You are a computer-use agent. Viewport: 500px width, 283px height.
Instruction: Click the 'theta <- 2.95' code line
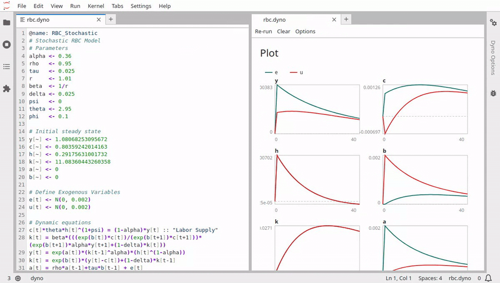point(50,109)
